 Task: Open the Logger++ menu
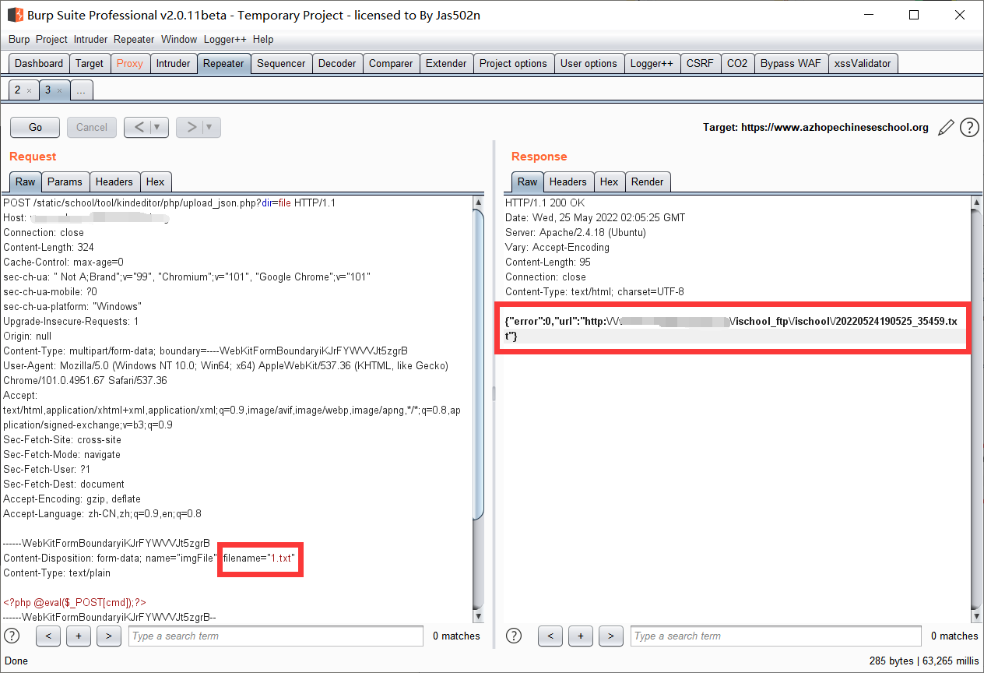tap(225, 39)
